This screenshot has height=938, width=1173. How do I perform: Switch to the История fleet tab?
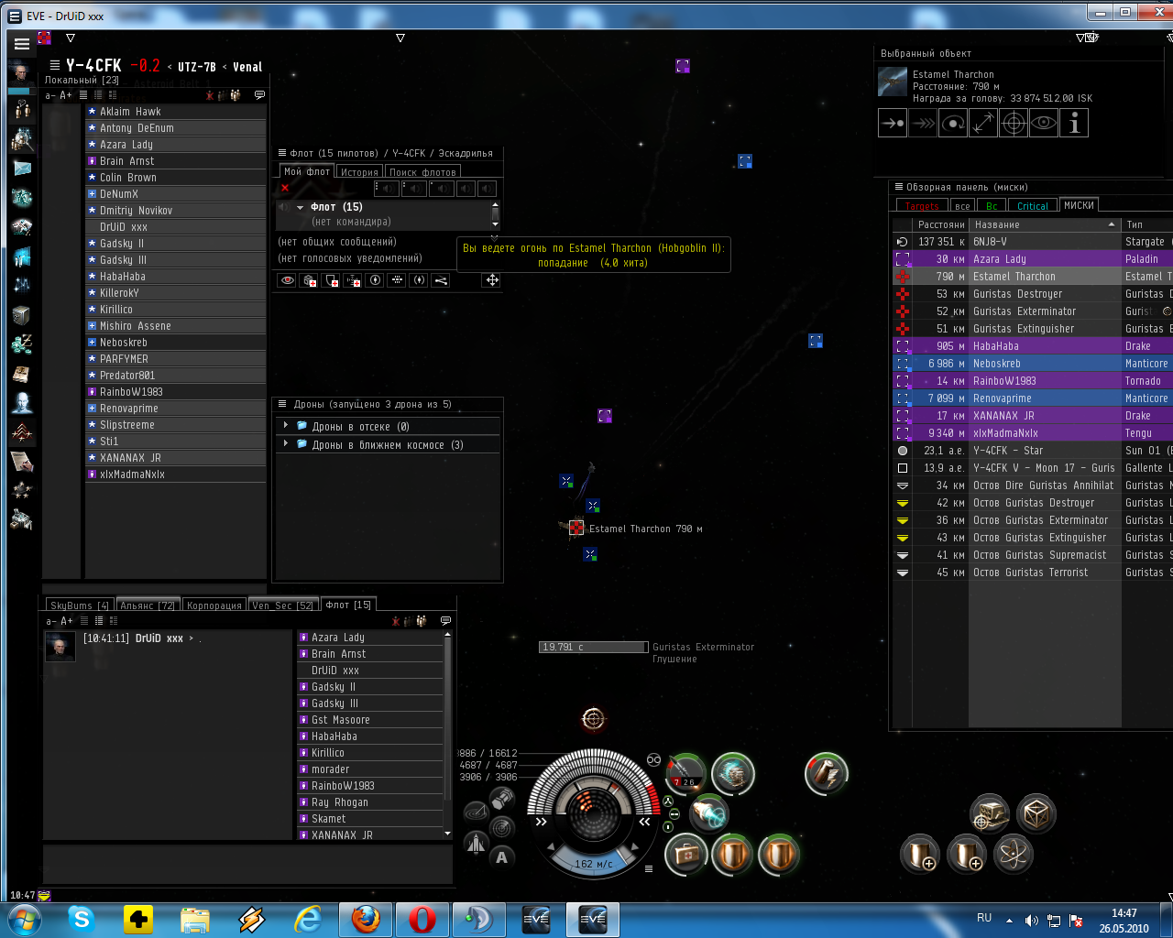click(359, 171)
